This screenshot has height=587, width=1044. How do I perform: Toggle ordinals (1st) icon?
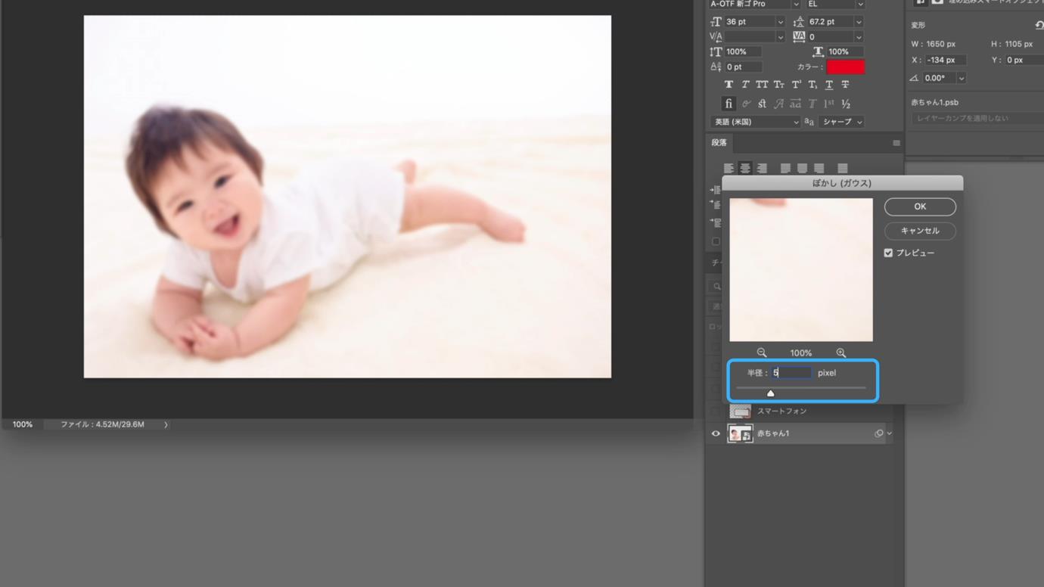pyautogui.click(x=829, y=104)
